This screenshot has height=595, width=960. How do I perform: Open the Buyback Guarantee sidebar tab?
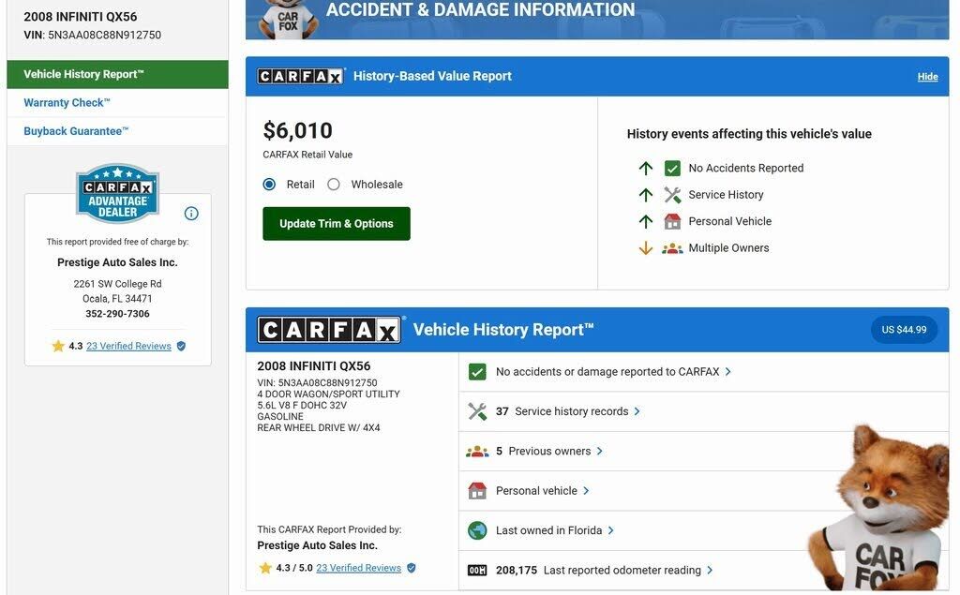(x=117, y=131)
